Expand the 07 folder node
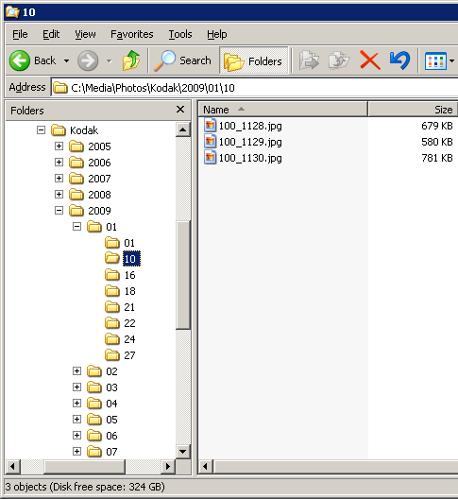 77,451
